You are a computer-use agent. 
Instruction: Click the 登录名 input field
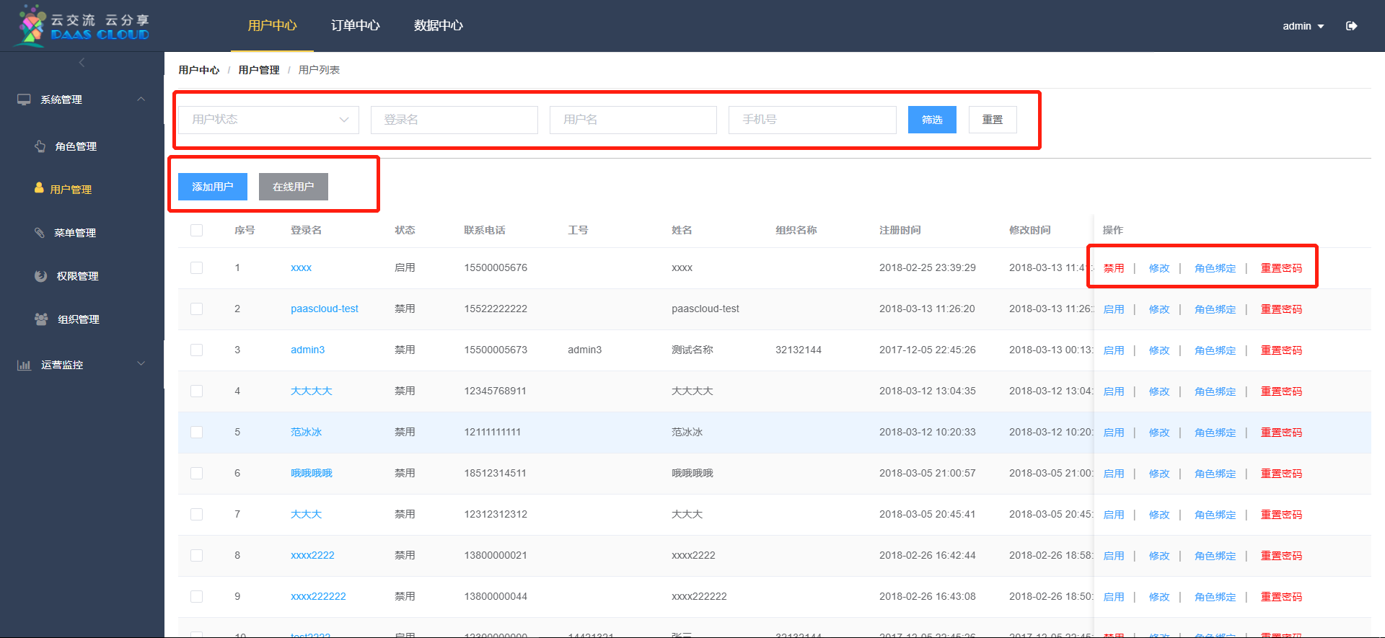tap(454, 120)
